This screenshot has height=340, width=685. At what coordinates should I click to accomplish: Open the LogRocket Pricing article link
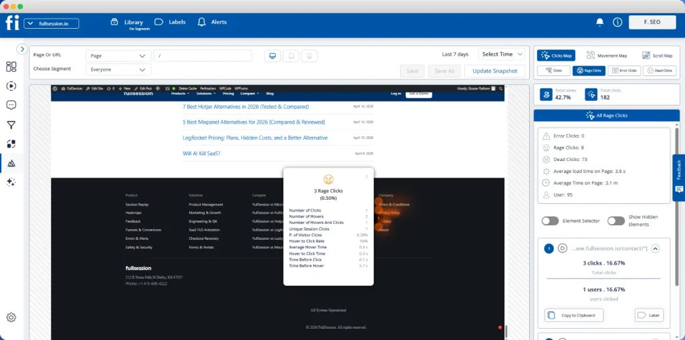pos(255,138)
